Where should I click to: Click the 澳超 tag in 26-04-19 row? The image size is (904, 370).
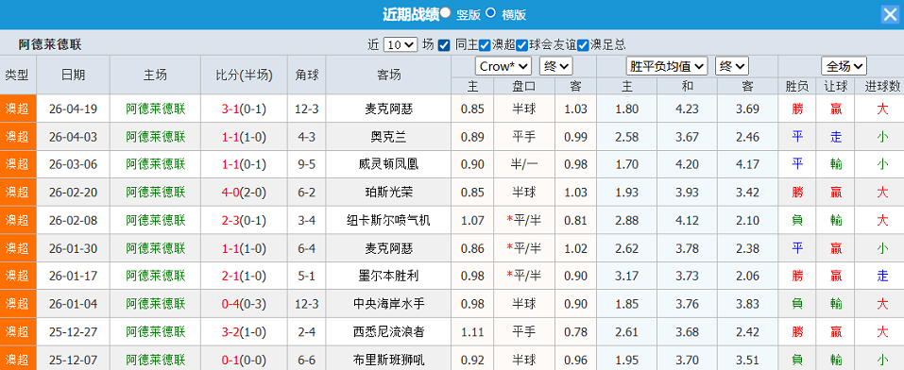coord(18,109)
